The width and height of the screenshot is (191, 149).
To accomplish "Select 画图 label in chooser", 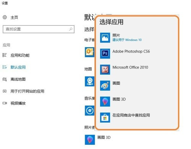I will coord(116,83).
